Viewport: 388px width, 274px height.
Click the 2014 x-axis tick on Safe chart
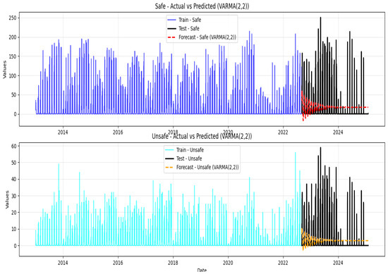coord(63,132)
